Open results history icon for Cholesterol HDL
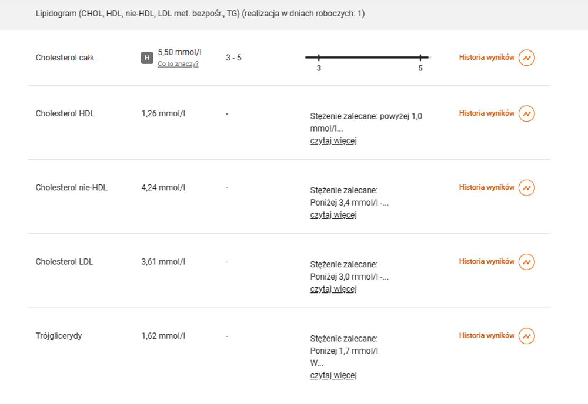The image size is (588, 404). (526, 113)
